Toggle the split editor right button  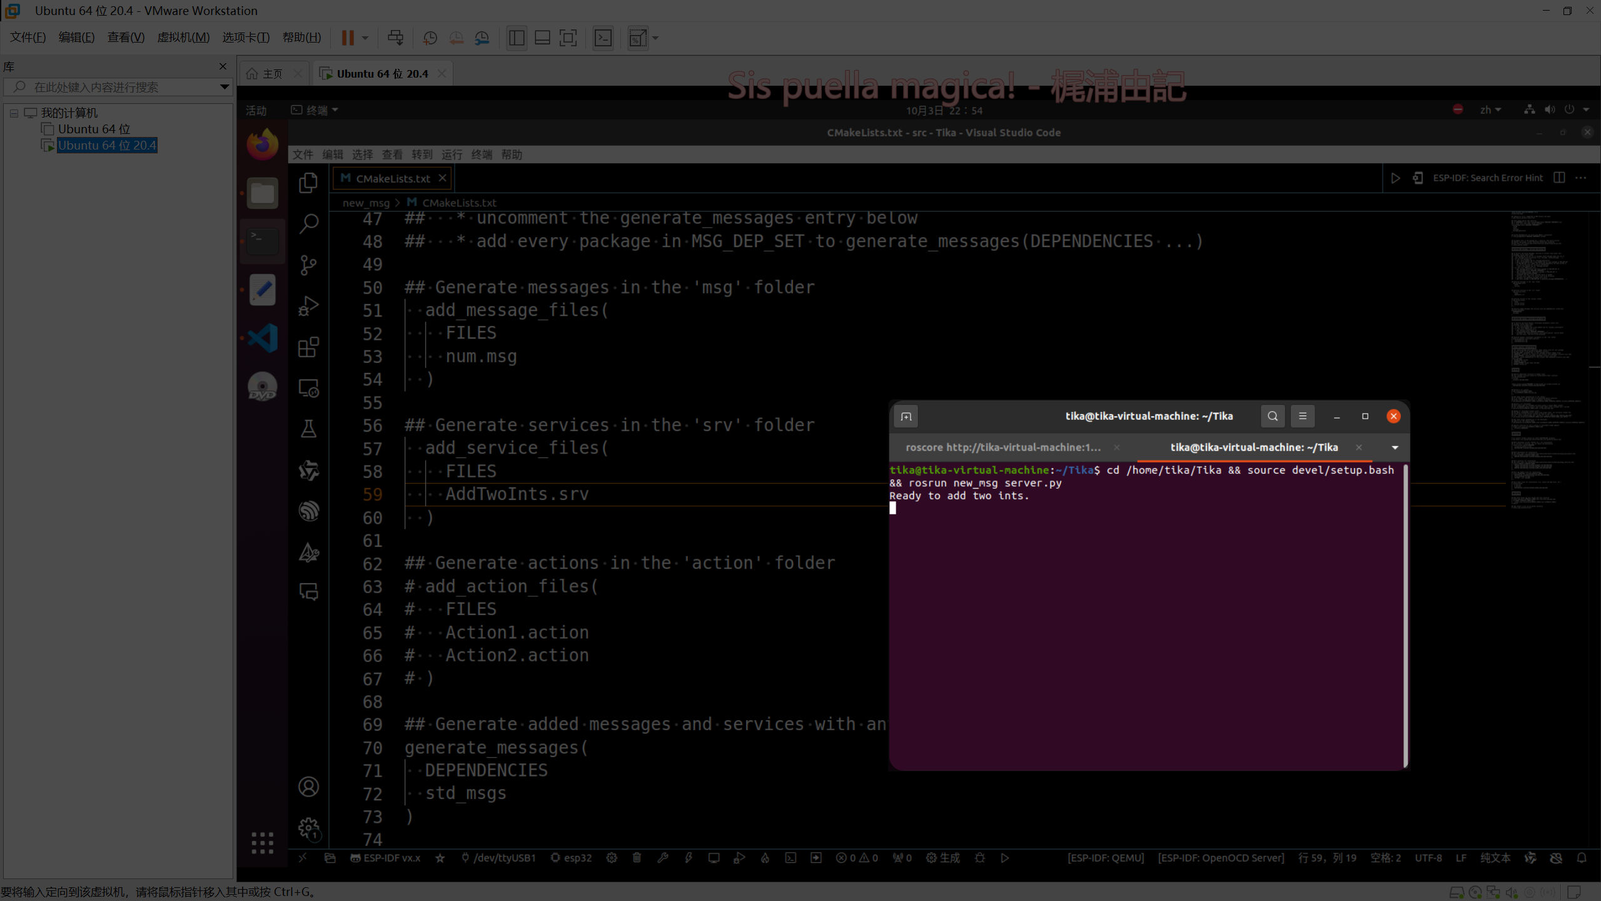click(1559, 178)
